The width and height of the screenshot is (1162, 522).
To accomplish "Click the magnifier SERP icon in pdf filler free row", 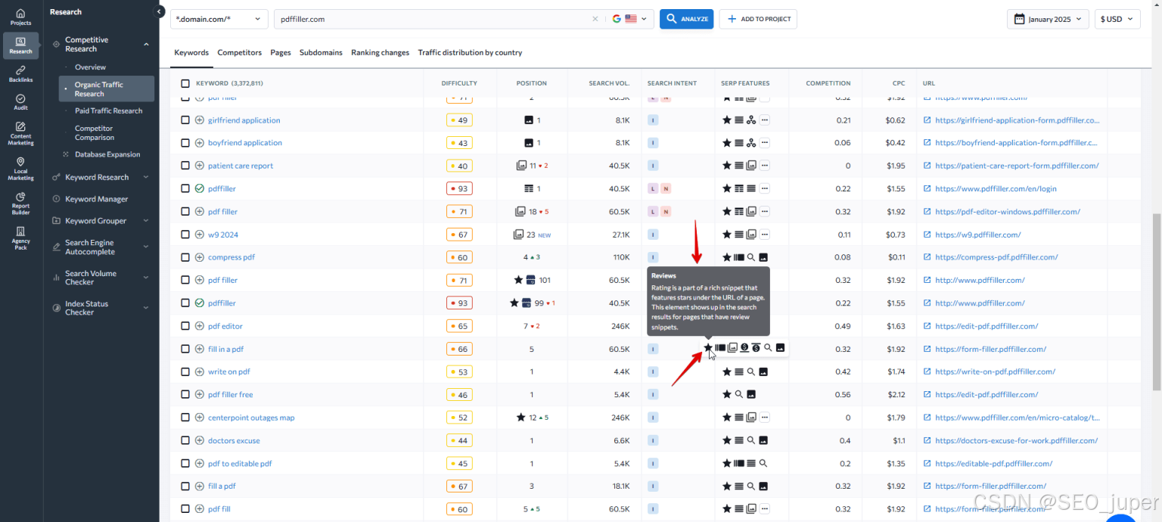I will tap(739, 394).
